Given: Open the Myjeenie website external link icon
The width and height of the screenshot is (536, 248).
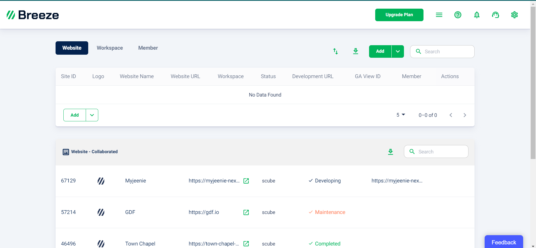Looking at the screenshot, I should [246, 181].
